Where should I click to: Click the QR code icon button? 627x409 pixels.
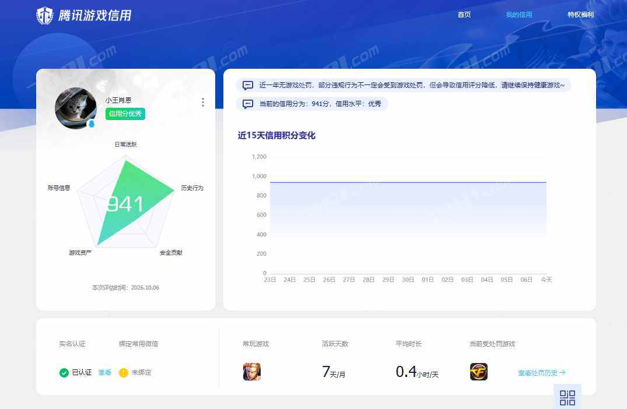pyautogui.click(x=568, y=397)
